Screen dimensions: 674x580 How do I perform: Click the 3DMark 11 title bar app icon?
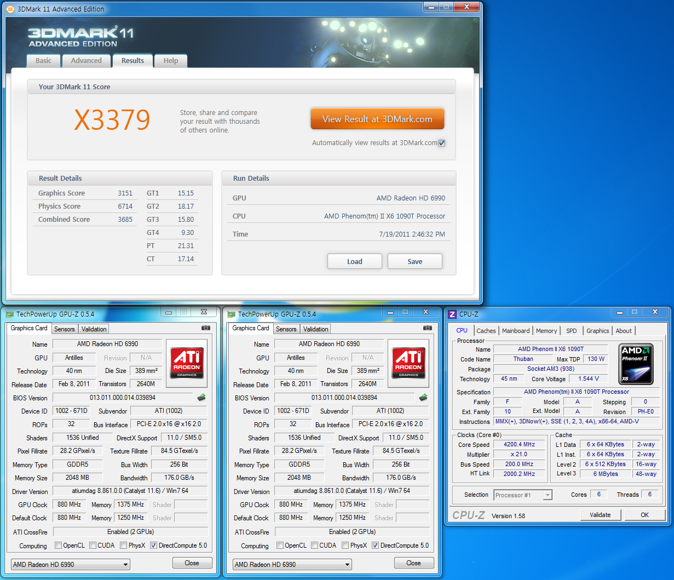click(x=10, y=9)
